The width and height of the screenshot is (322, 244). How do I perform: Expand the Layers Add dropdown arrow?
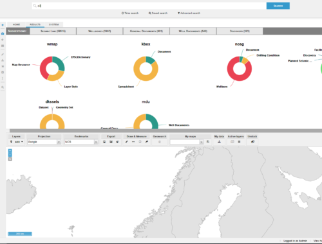22,142
